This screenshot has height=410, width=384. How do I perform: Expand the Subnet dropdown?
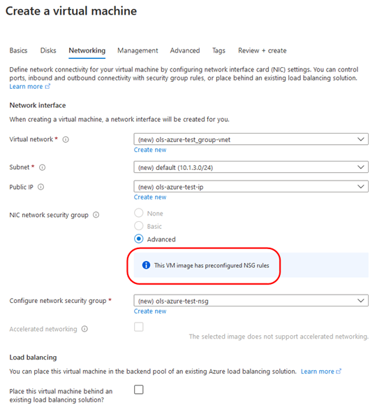tap(251, 167)
